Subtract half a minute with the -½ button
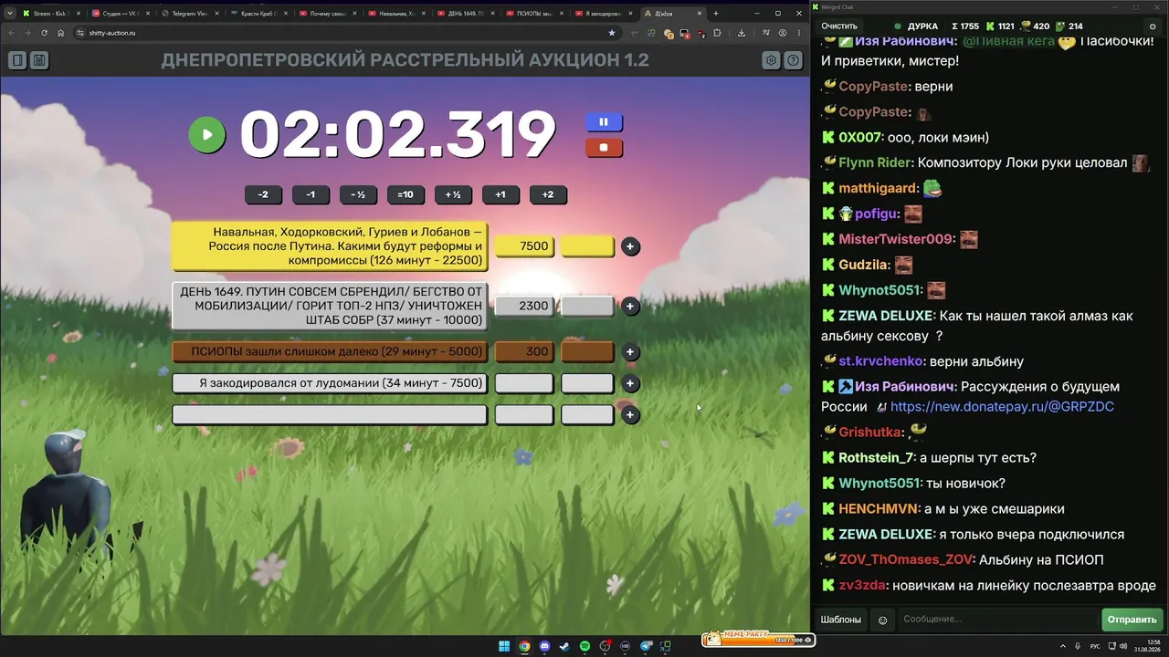This screenshot has width=1169, height=657. click(x=358, y=194)
